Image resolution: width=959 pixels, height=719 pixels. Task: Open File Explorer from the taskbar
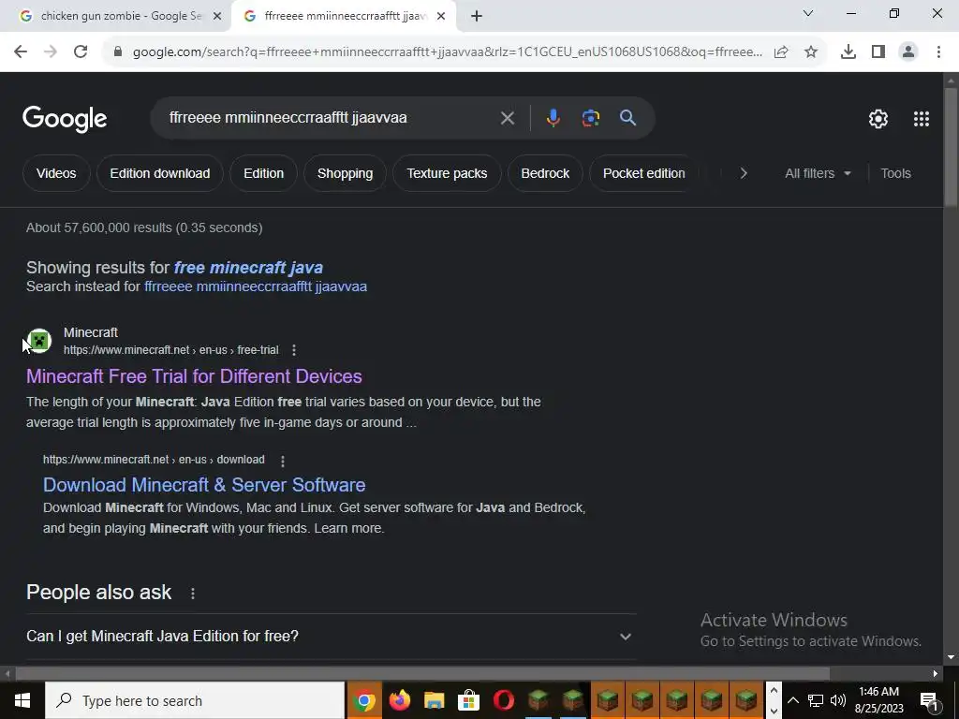434,700
